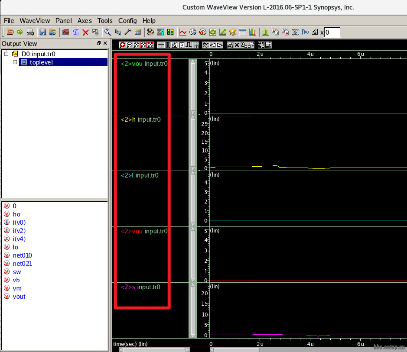The width and height of the screenshot is (407, 352).
Task: Click the cyan <2>l input.tr0 label
Action: pyautogui.click(x=140, y=175)
